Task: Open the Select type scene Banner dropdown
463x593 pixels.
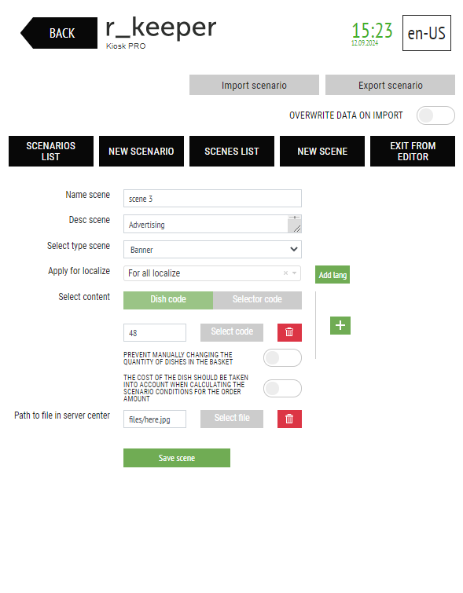Action: pyautogui.click(x=212, y=250)
